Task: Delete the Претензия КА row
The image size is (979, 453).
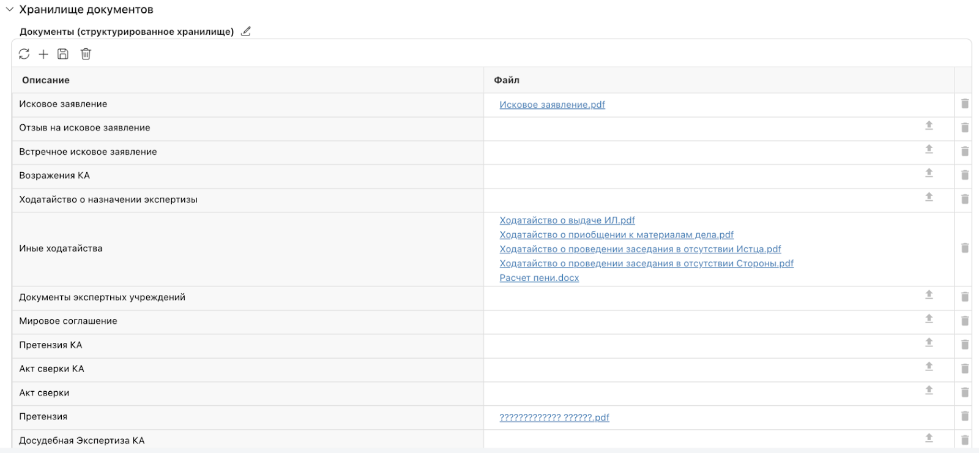Action: [x=965, y=345]
